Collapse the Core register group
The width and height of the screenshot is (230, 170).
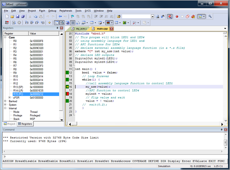coord(5,37)
